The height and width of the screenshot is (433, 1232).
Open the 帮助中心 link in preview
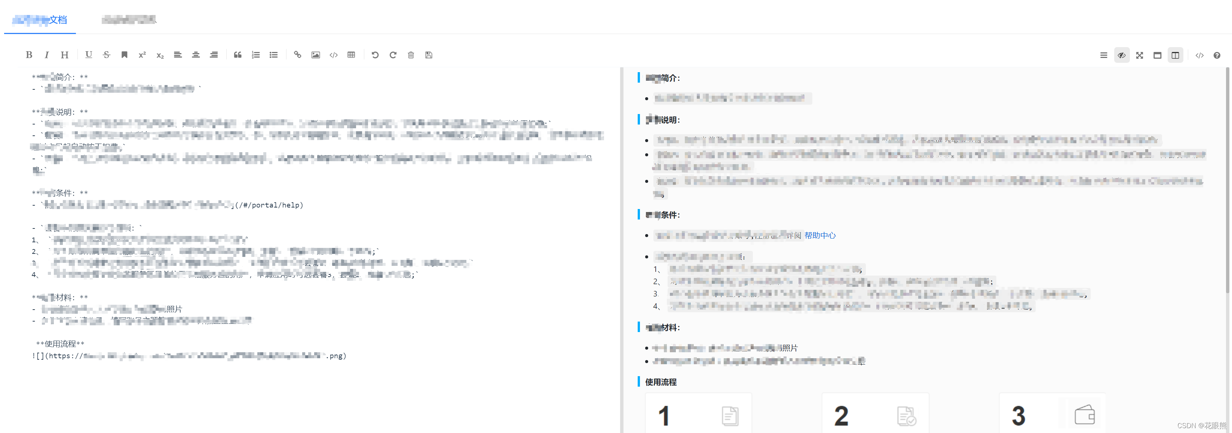(820, 235)
